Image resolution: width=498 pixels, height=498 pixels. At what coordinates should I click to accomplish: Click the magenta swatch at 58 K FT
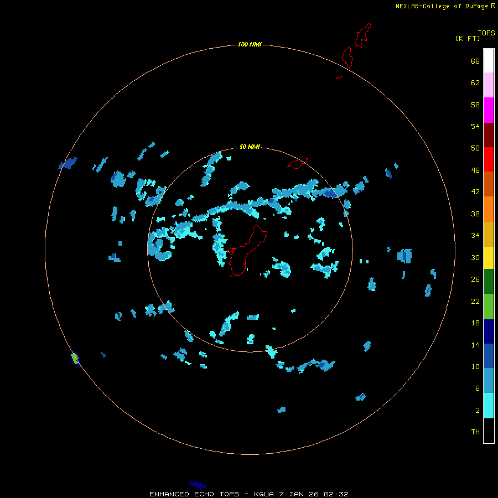coord(489,110)
